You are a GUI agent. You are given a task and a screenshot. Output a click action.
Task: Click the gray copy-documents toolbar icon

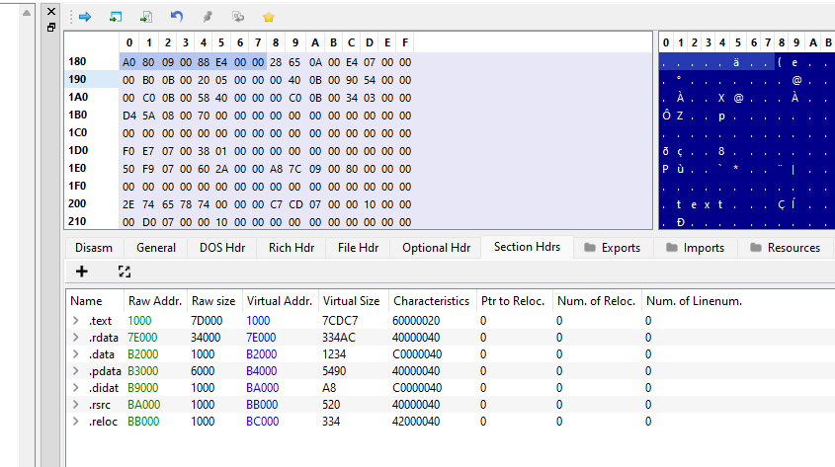(x=238, y=17)
